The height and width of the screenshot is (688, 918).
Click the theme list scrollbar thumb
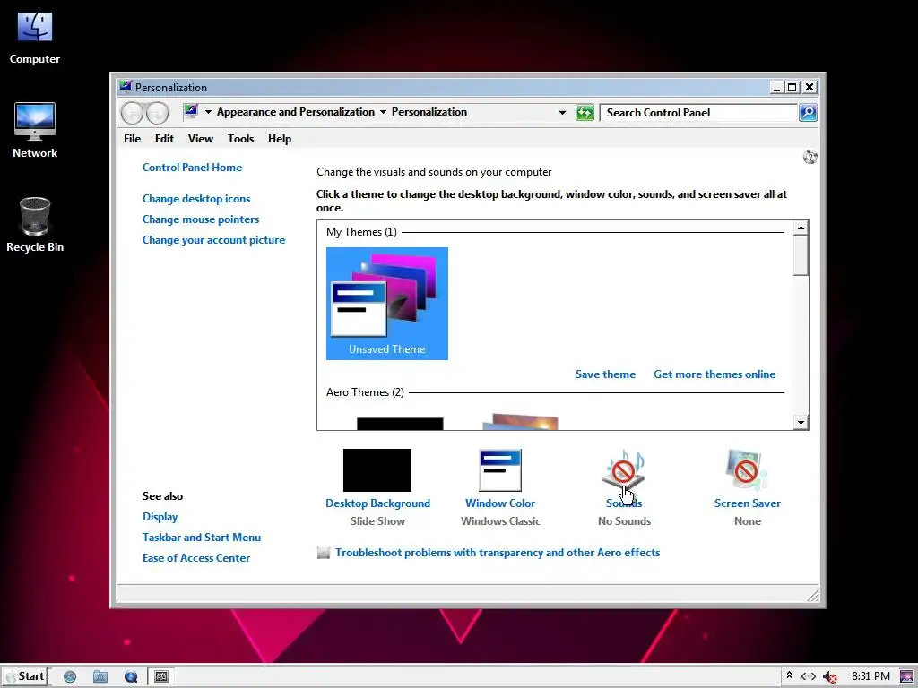click(x=801, y=255)
